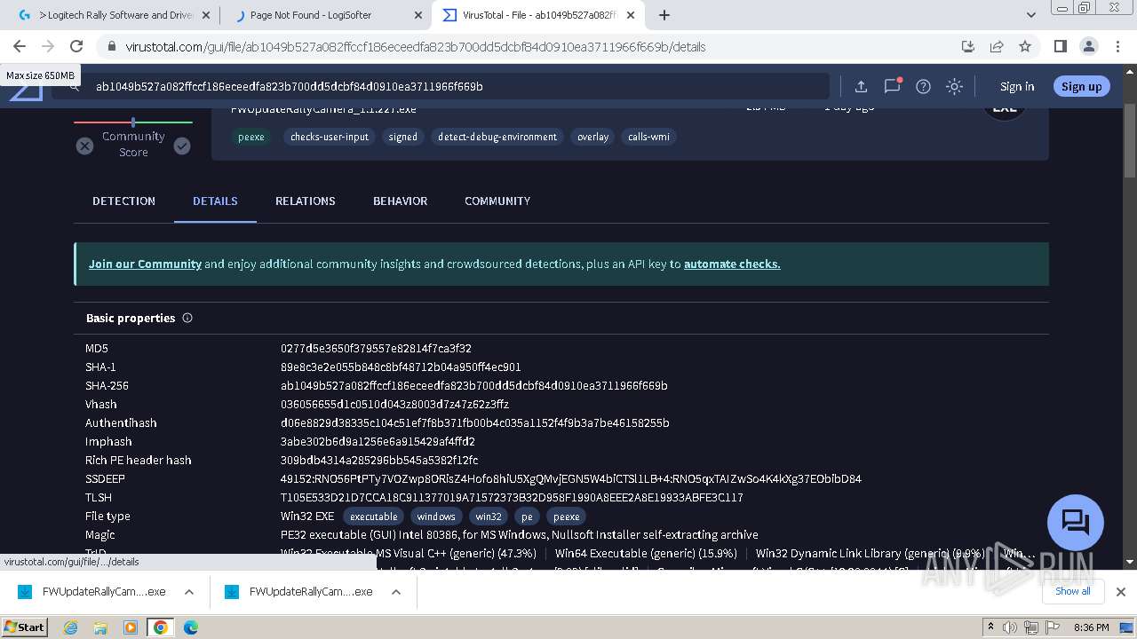This screenshot has width=1137, height=639.
Task: Click the browser address bar URL
Action: tap(415, 47)
